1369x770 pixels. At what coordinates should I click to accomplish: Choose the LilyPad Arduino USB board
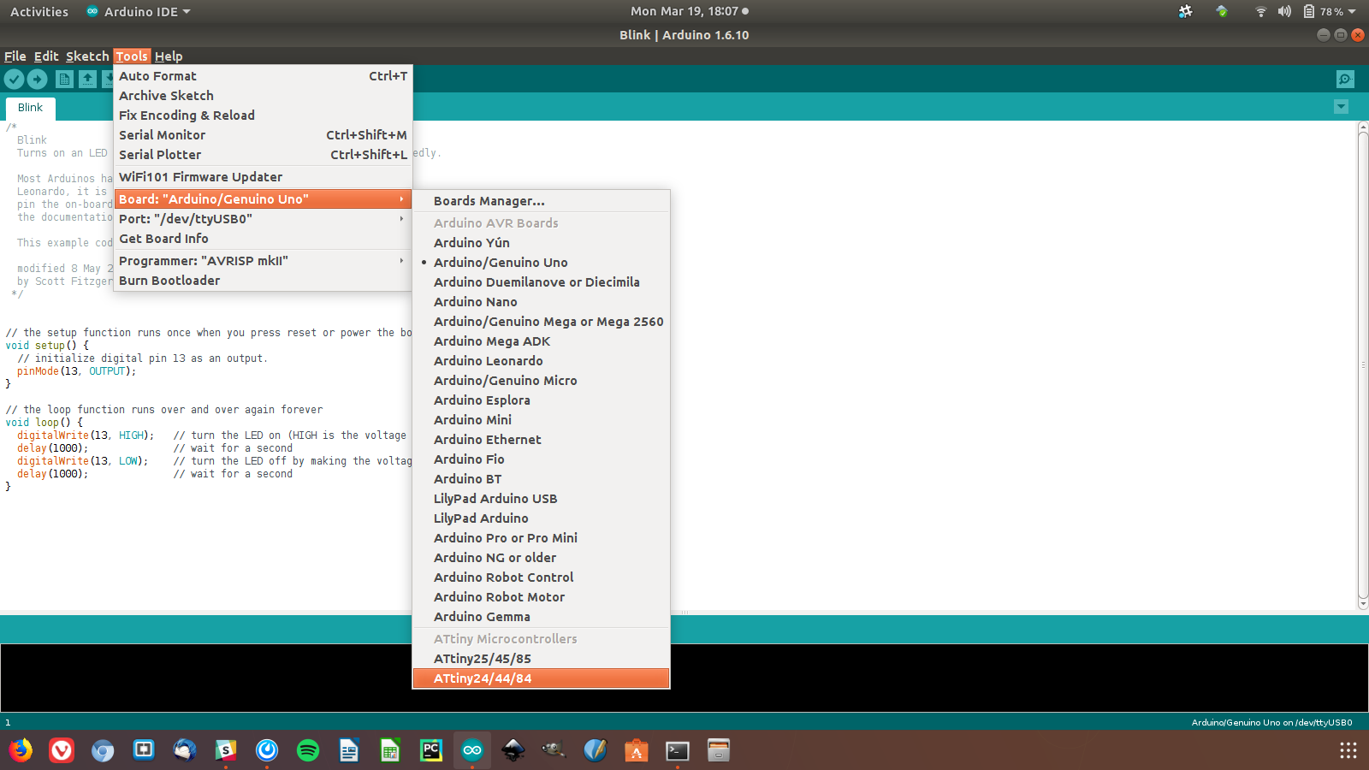coord(541,499)
